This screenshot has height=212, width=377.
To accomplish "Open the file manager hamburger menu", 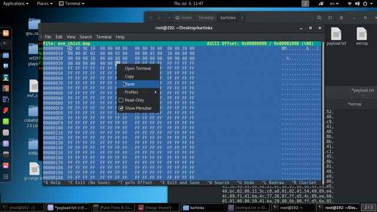I will tap(341, 18).
